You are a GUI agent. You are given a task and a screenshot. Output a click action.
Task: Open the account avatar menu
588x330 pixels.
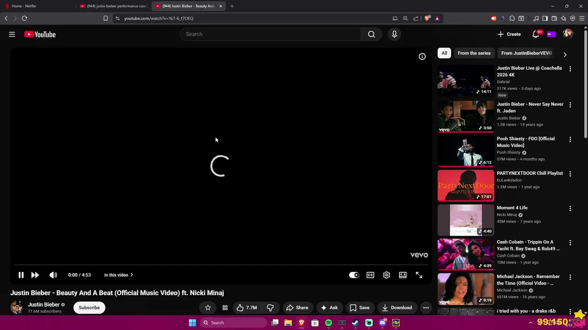tap(568, 34)
